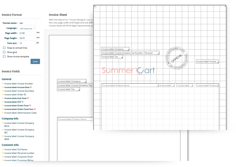Click the Save button
The height and width of the screenshot is (167, 236).
[35, 61]
